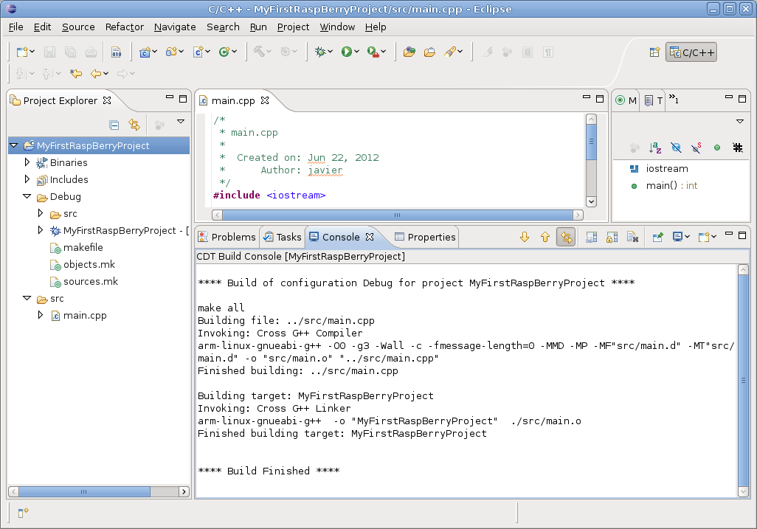Switch to the Properties tab
Viewport: 757px width, 529px height.
click(425, 237)
